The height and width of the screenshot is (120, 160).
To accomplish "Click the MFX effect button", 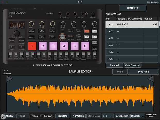I will click(52, 37).
